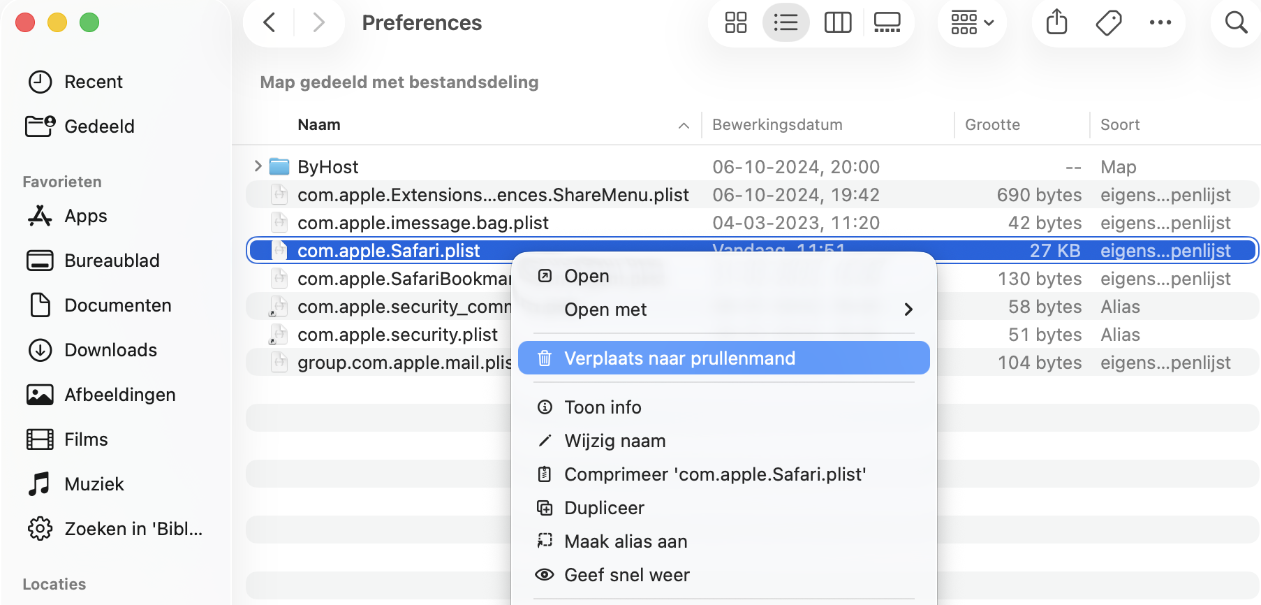
Task: Sort by Bewerkingsdatum column header
Action: click(777, 124)
